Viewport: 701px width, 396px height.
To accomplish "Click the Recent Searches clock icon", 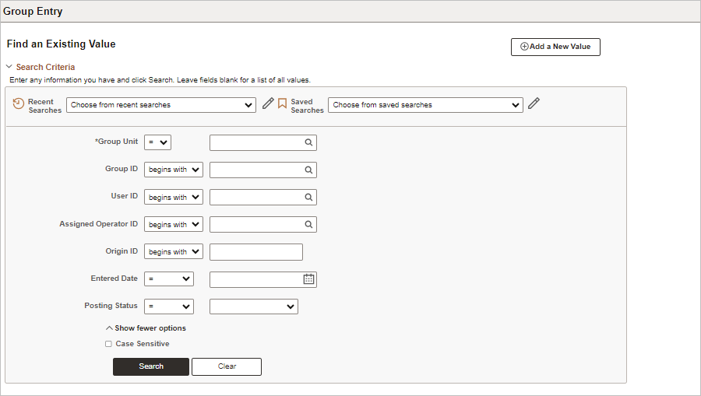I will click(19, 103).
